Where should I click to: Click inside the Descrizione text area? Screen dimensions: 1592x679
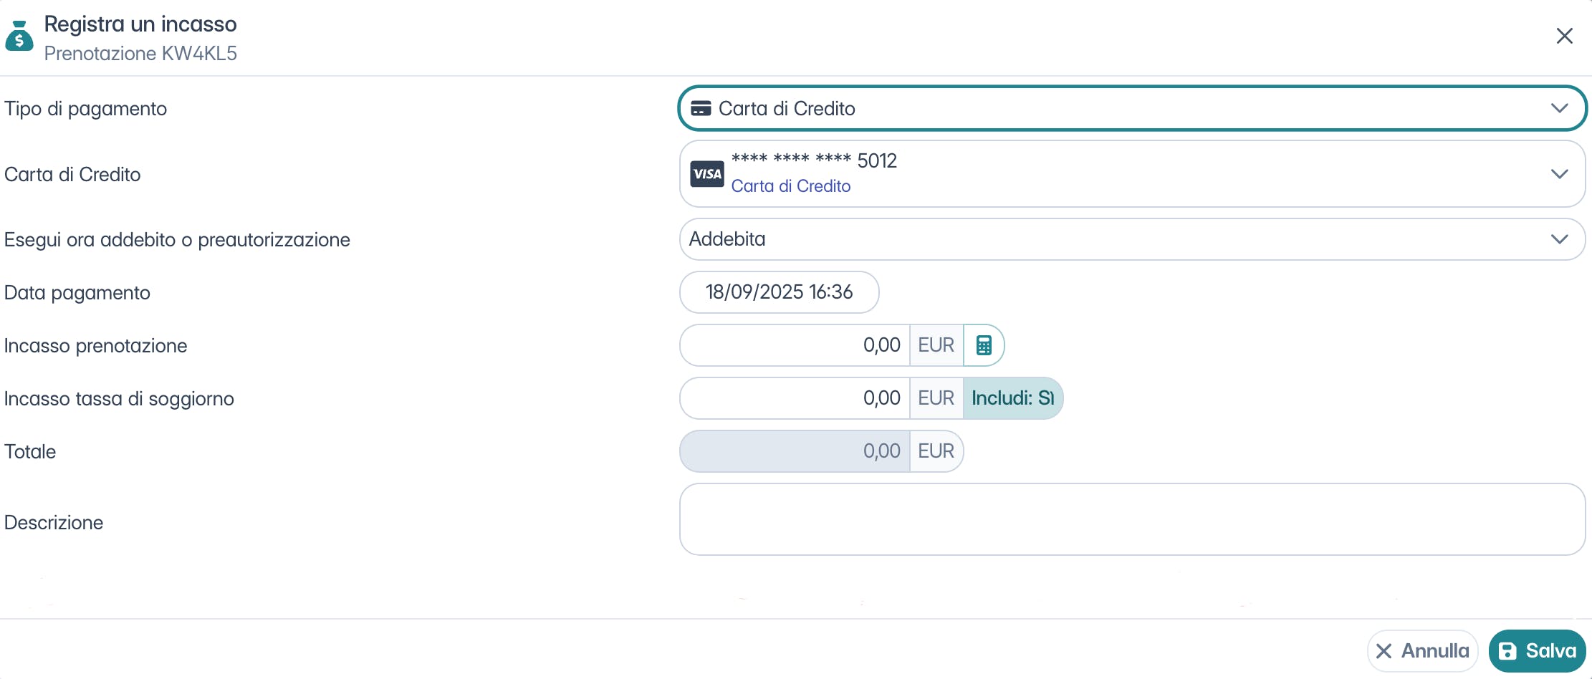click(1132, 519)
